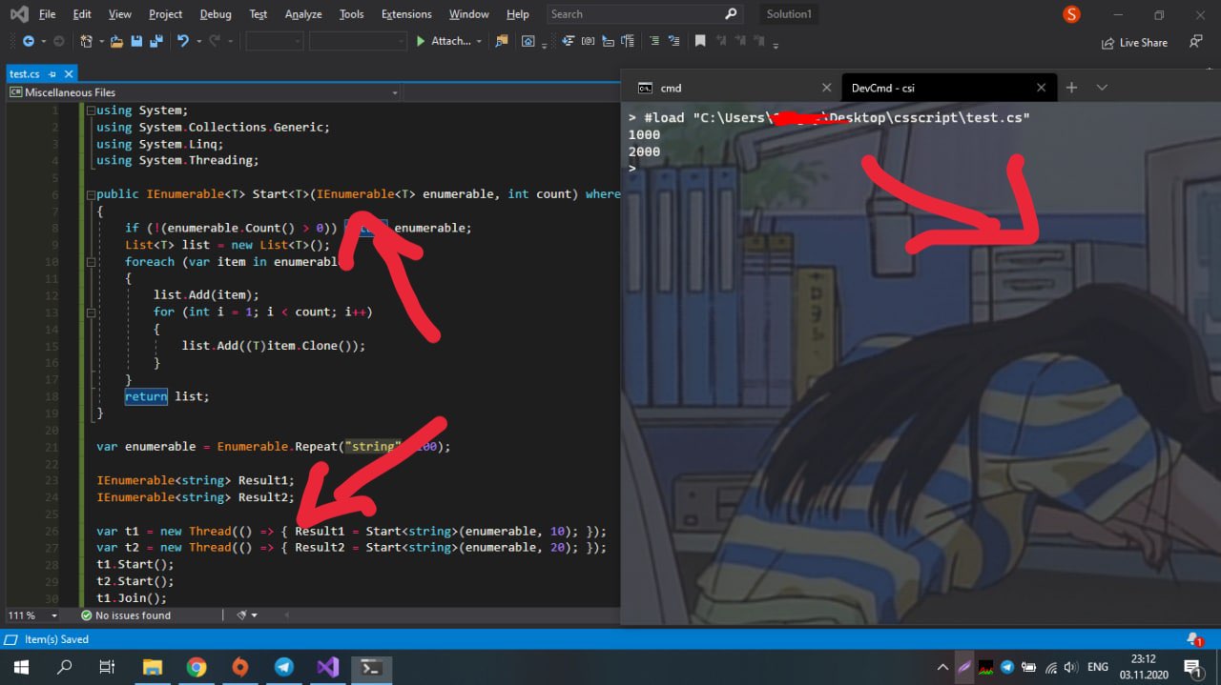Click the Solution1 title label

pyautogui.click(x=789, y=14)
